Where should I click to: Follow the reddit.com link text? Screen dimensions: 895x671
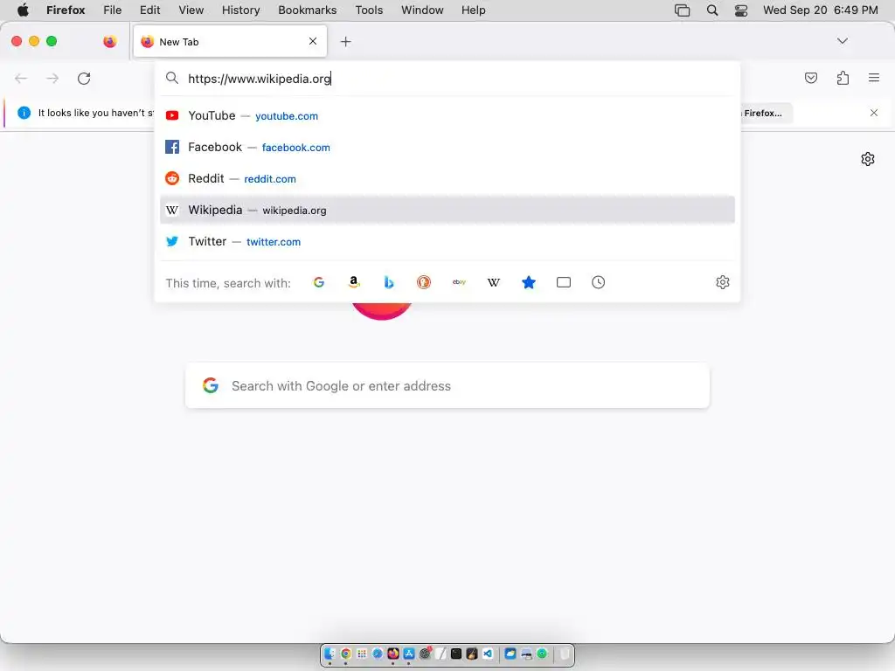click(x=270, y=179)
